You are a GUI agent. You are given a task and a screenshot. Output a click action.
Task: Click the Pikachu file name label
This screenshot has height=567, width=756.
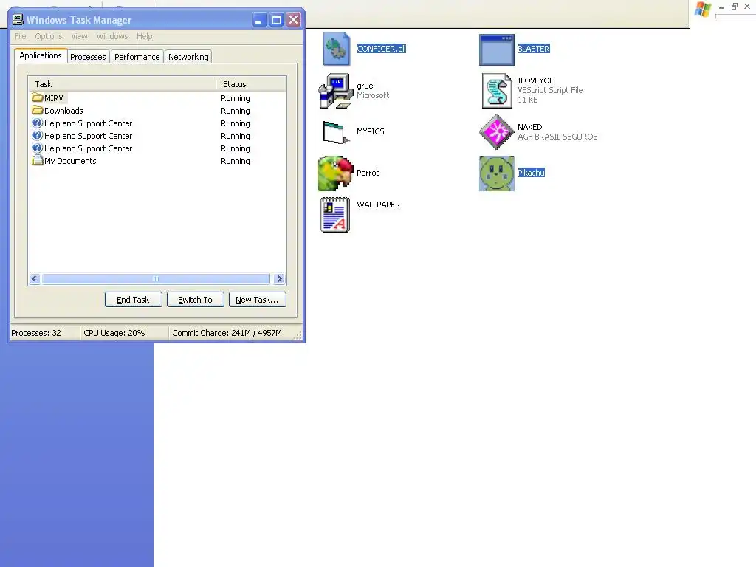click(x=532, y=173)
